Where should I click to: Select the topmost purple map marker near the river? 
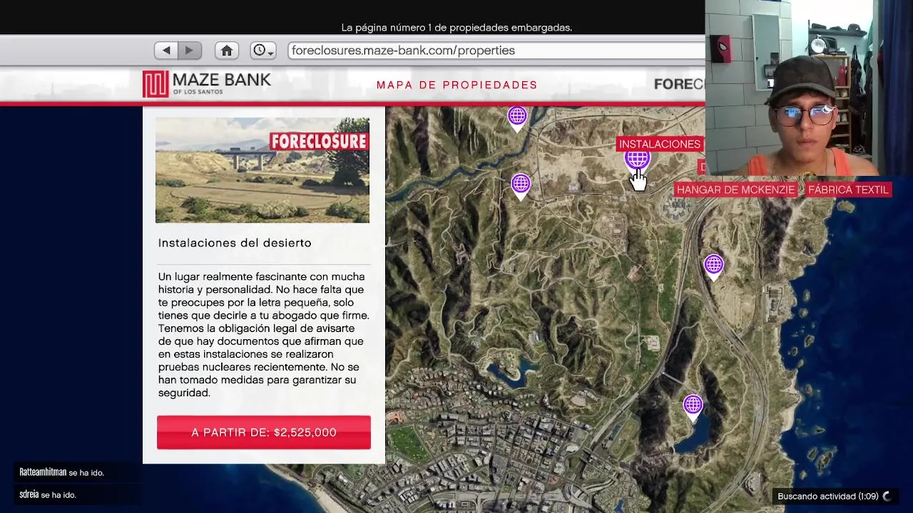[x=517, y=118]
